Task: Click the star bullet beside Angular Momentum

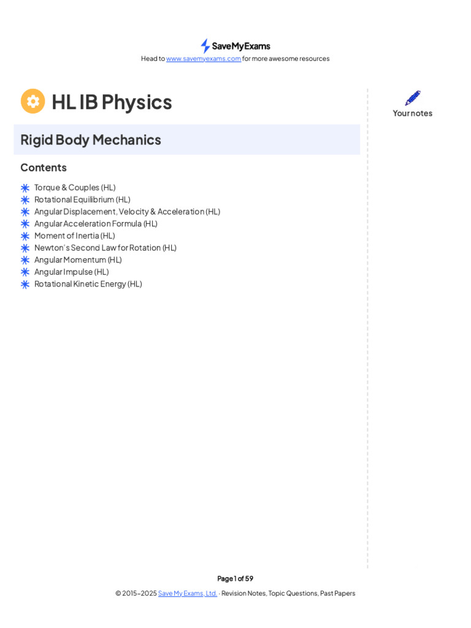Action: pyautogui.click(x=25, y=260)
